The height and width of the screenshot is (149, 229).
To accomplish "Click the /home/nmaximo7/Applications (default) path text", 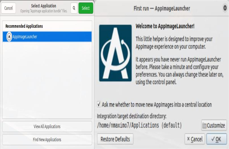I will (x=139, y=125).
